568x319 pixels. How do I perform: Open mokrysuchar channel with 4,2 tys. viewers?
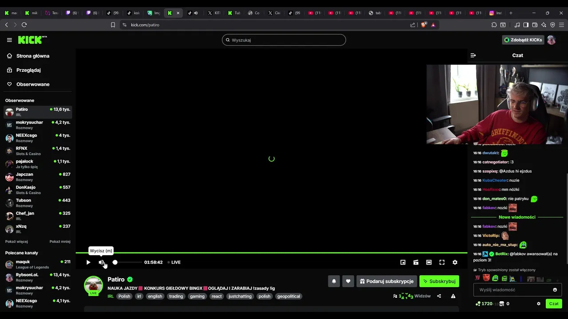38,125
